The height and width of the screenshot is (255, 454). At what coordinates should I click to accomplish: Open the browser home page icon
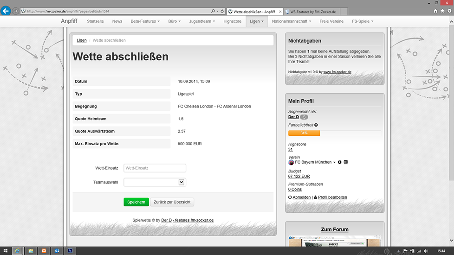click(x=435, y=11)
